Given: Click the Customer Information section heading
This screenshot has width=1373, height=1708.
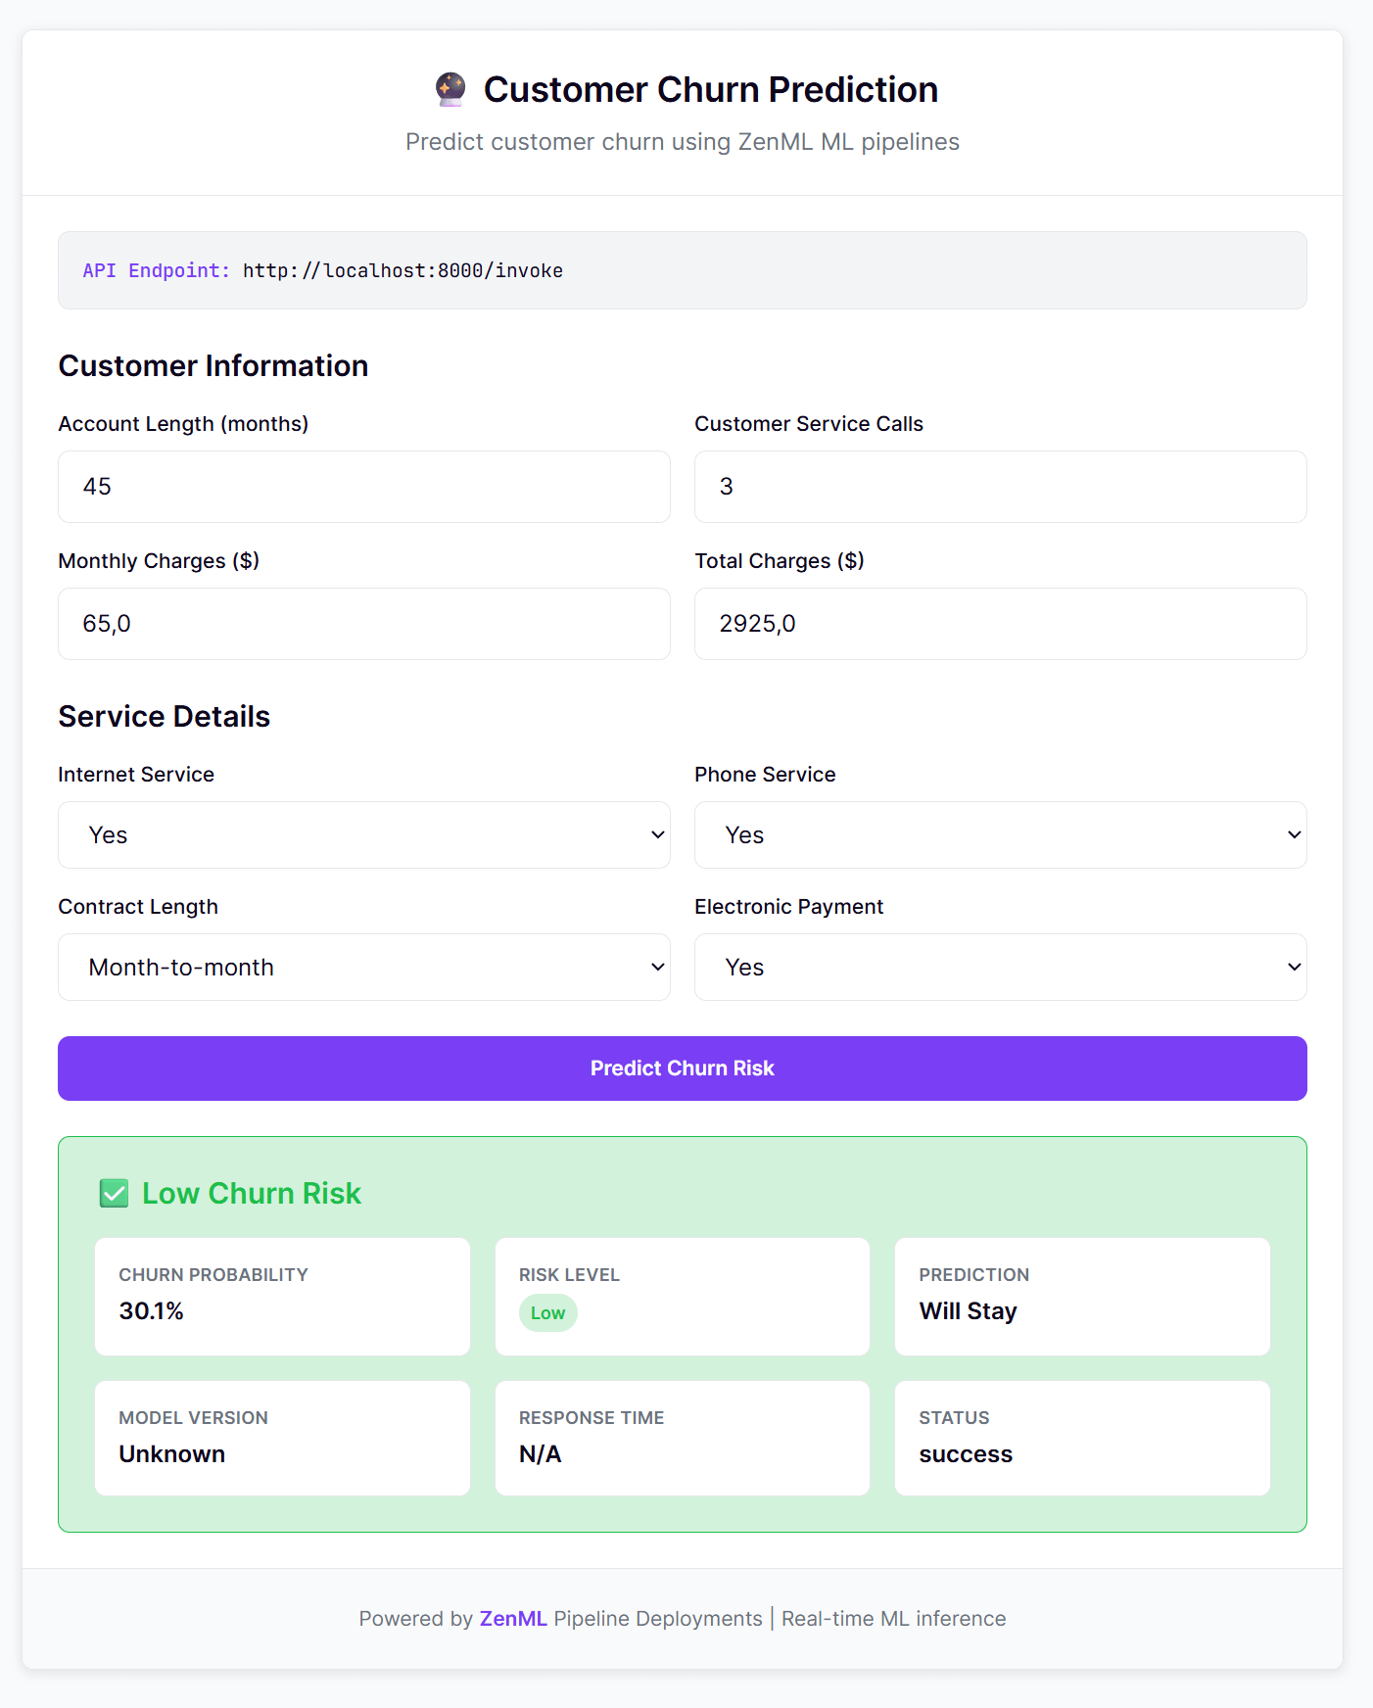Looking at the screenshot, I should pos(213,365).
